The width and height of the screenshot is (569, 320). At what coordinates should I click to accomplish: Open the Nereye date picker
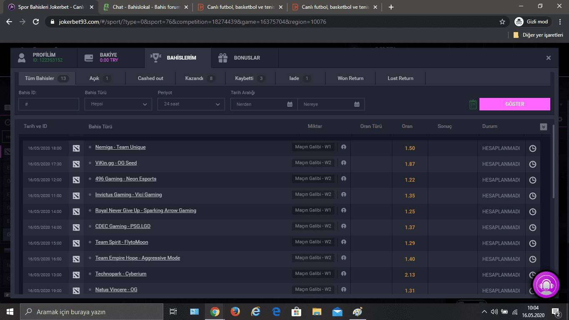coord(331,104)
